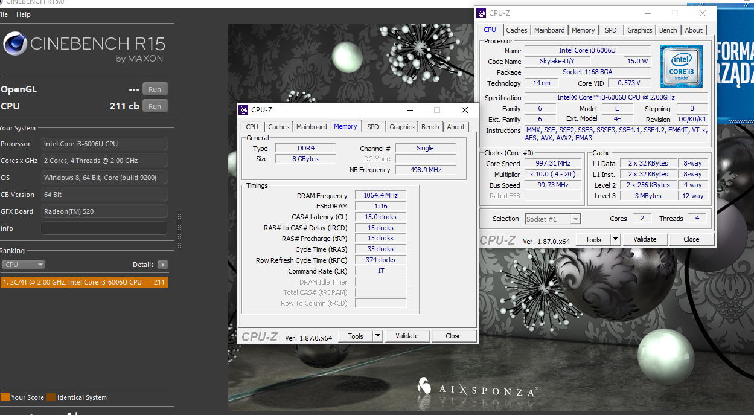Open the Socket #1 selection dropdown

[x=553, y=219]
